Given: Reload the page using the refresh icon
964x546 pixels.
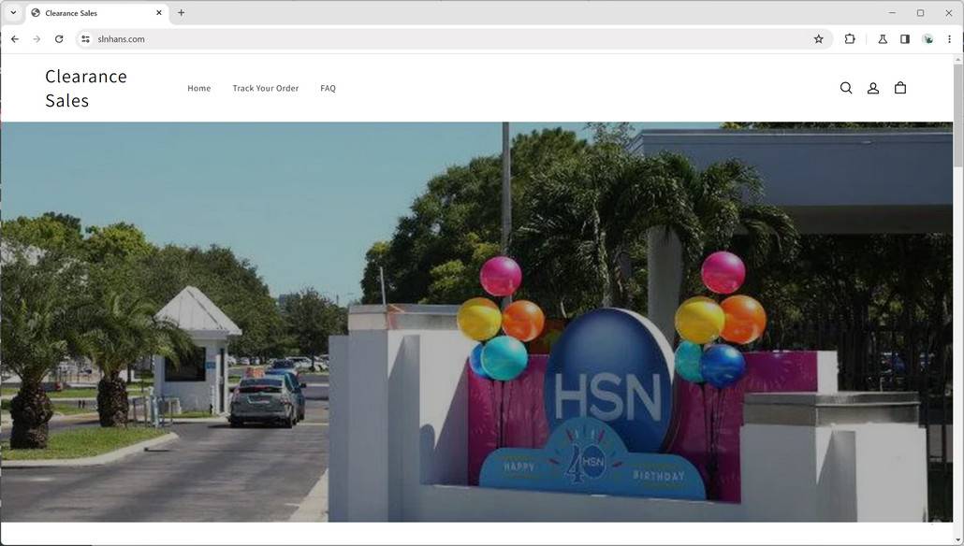Looking at the screenshot, I should [58, 38].
